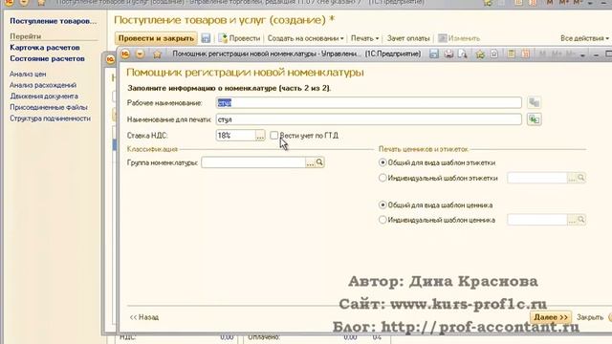Click the favorites star in helper window title bar
Screen dimensions: 612x344
(x=157, y=54)
